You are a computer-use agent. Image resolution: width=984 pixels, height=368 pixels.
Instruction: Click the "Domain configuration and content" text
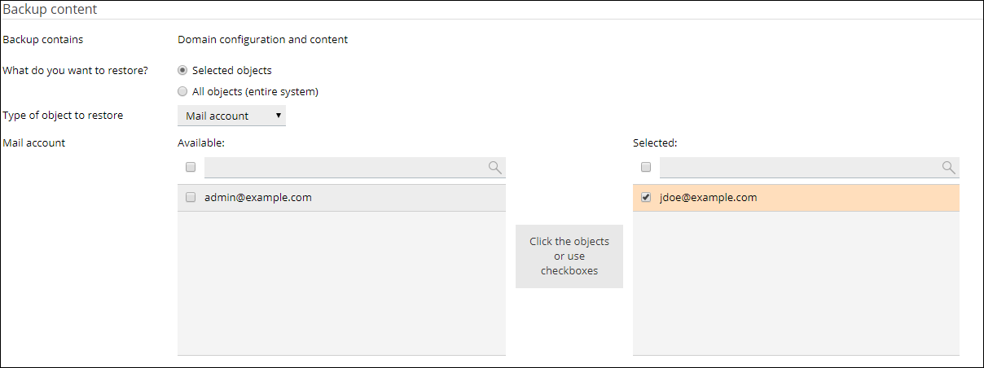click(262, 39)
